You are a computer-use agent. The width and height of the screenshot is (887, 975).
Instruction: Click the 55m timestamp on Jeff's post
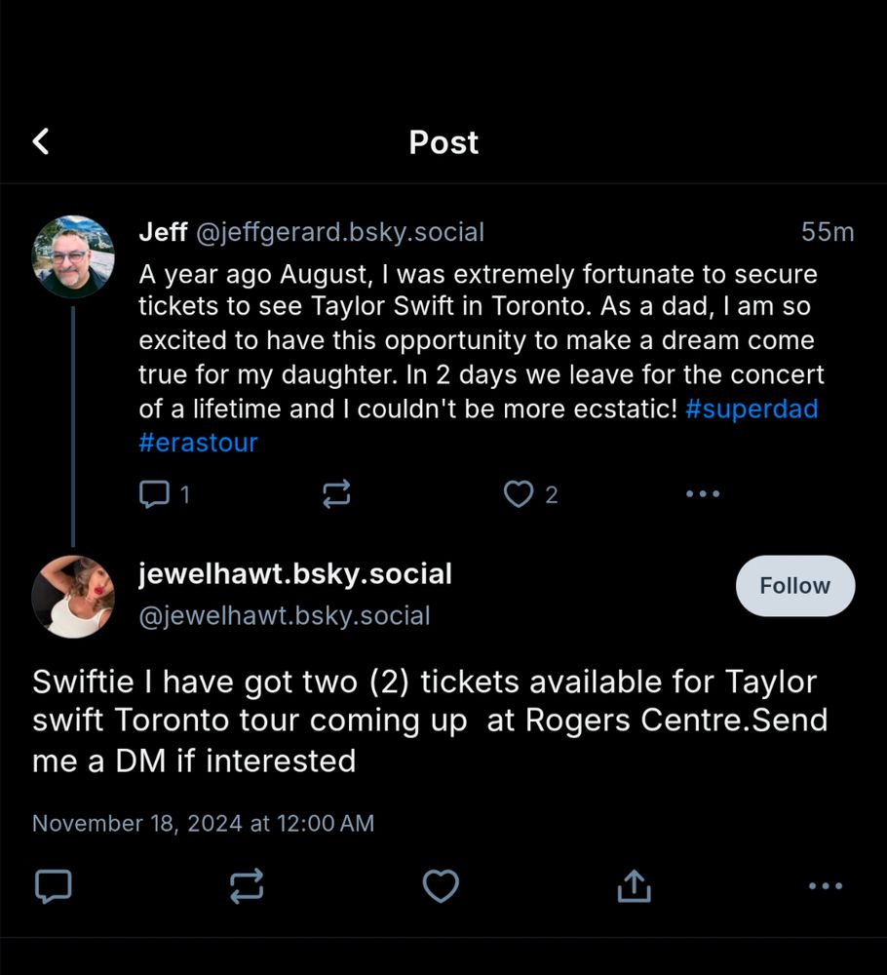(x=828, y=232)
